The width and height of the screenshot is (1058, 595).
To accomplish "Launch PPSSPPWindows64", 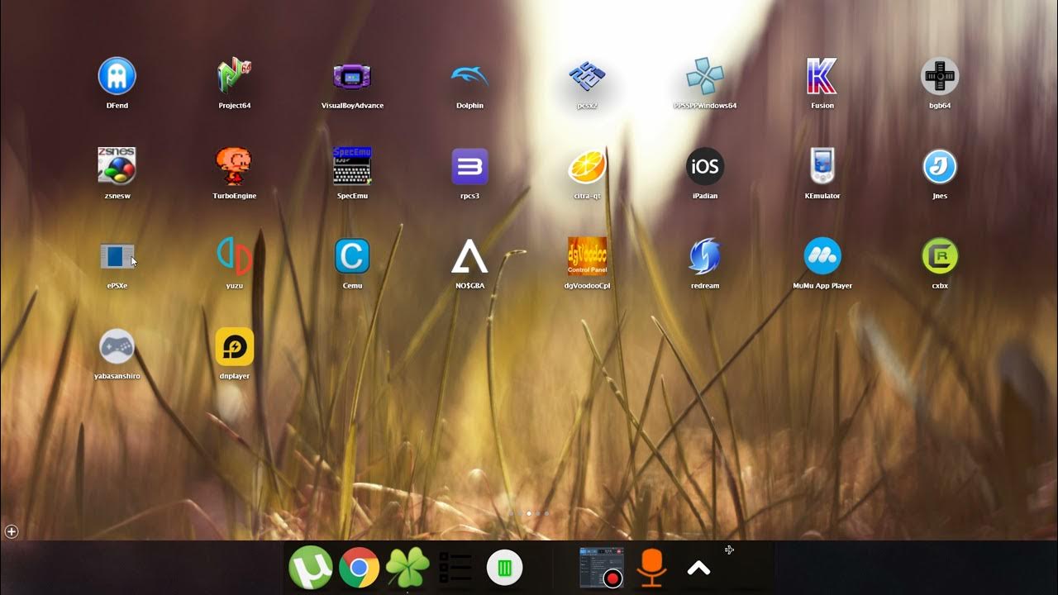I will pyautogui.click(x=705, y=76).
